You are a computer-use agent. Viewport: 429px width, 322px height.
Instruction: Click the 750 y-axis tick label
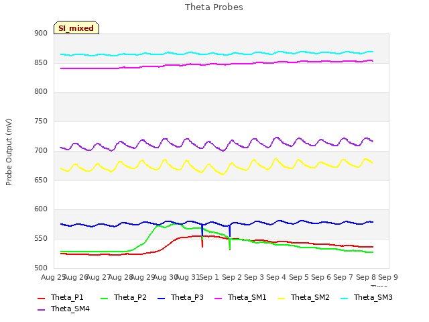click(41, 121)
